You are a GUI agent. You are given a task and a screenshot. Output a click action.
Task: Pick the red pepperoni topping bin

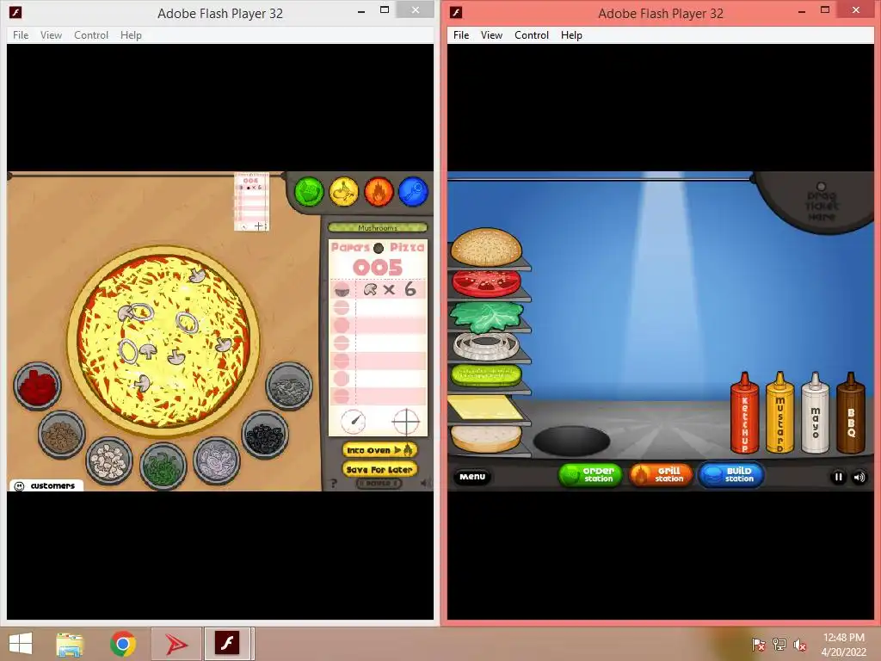tap(37, 386)
